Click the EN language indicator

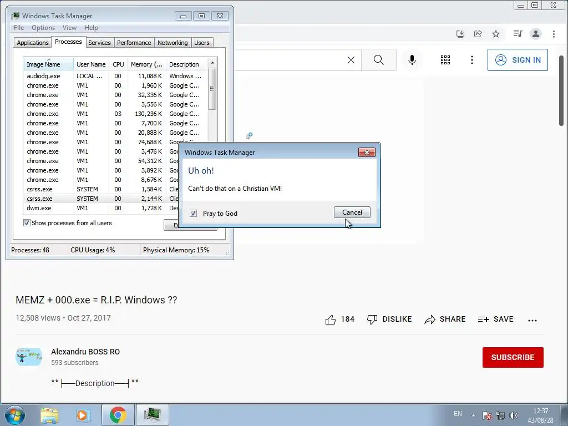click(x=458, y=414)
